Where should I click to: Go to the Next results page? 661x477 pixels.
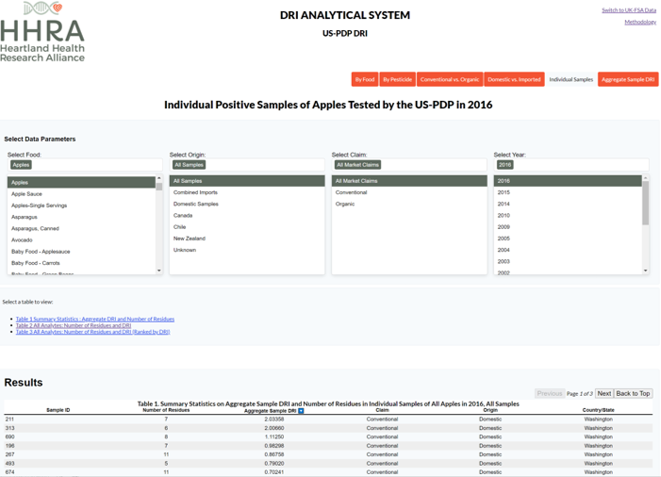(604, 393)
